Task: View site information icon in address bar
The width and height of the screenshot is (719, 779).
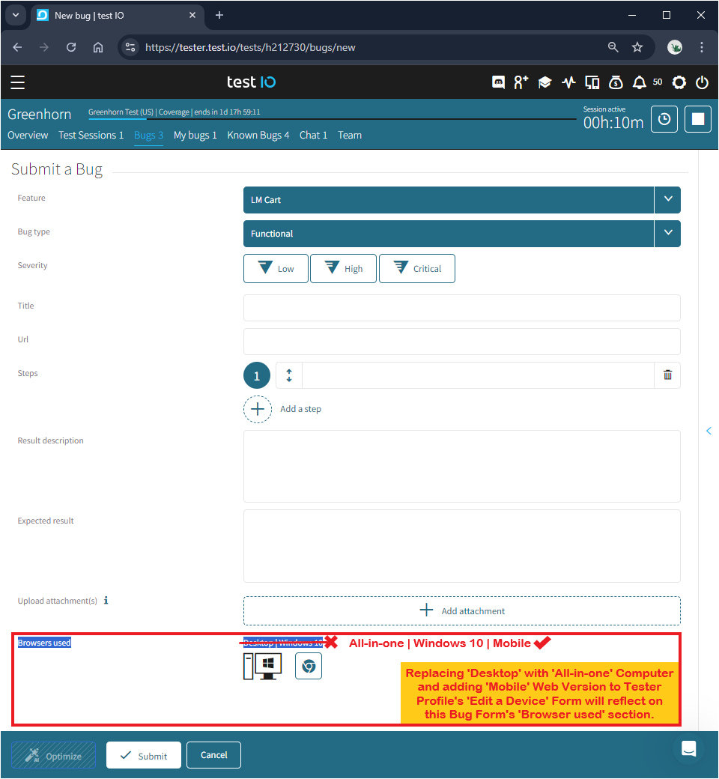Action: coord(130,47)
